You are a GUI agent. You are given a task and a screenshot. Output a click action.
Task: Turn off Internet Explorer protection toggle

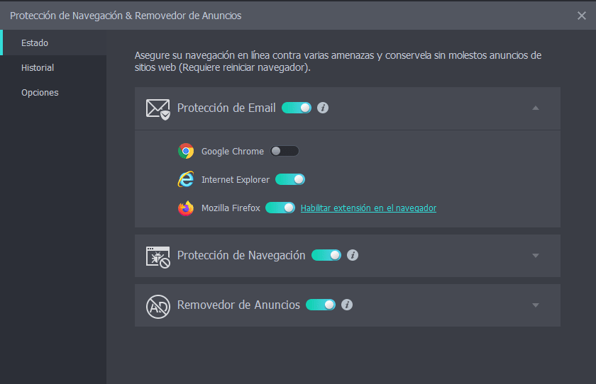290,180
